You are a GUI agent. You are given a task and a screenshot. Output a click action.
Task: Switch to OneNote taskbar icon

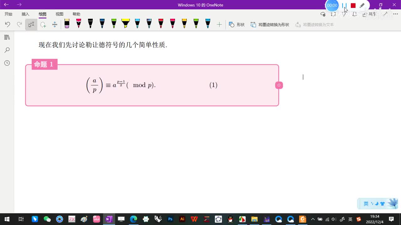point(109,219)
